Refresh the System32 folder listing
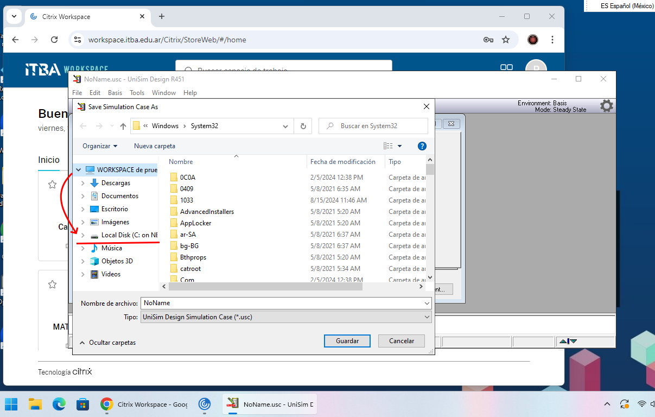 point(303,126)
